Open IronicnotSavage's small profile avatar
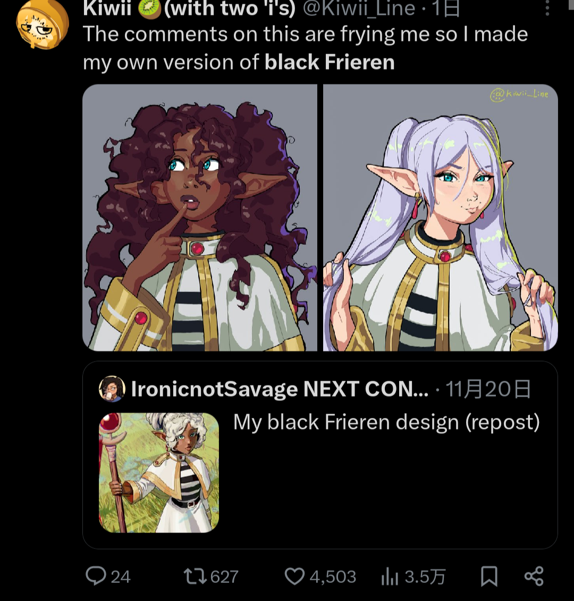Viewport: 574px width, 601px height. [112, 389]
